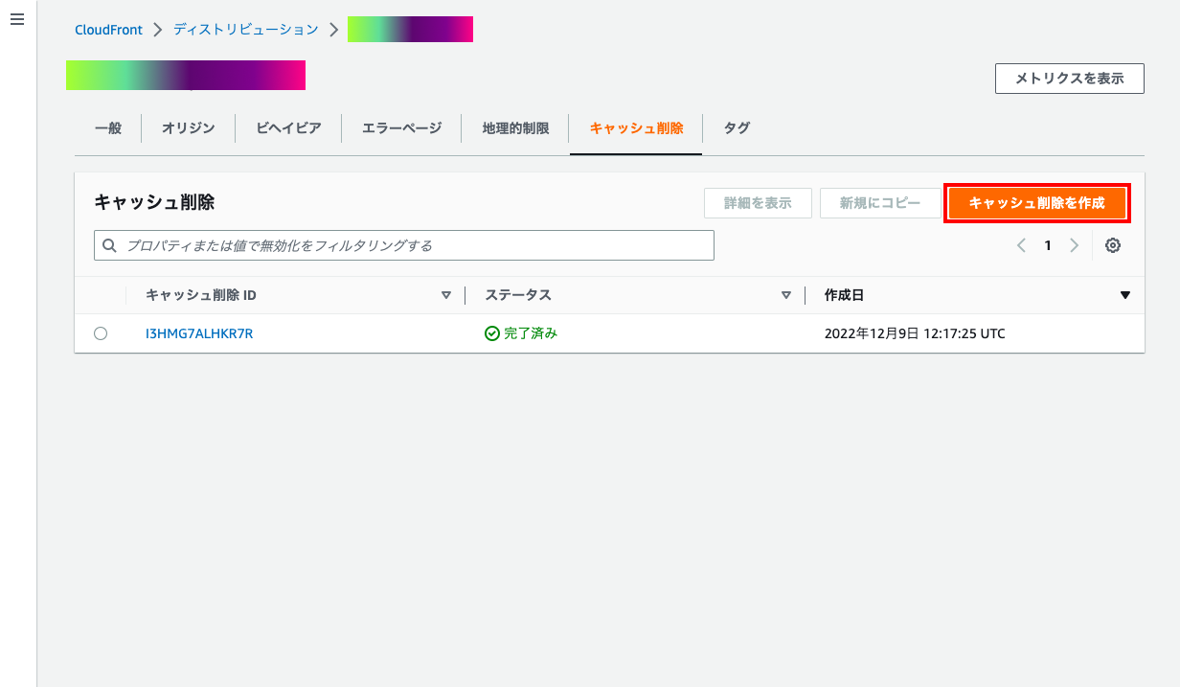This screenshot has height=687, width=1180.
Task: Click the search magnifier icon
Action: [x=110, y=245]
